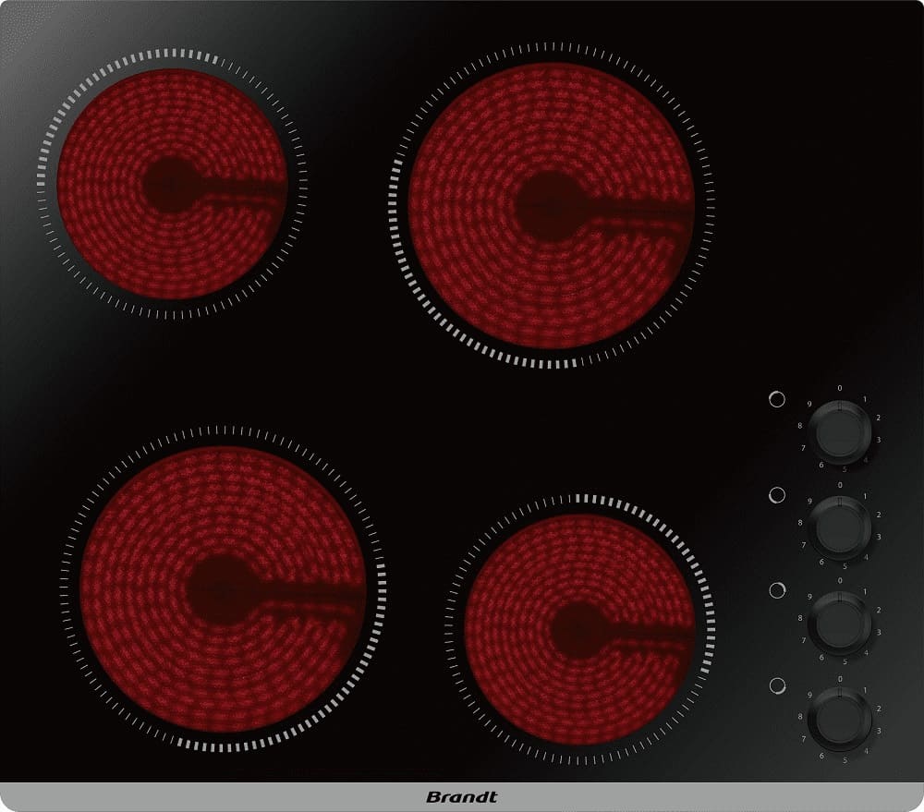Image resolution: width=924 pixels, height=812 pixels.
Task: Click the rear-right zone indicator circle icon
Action: pos(777,590)
